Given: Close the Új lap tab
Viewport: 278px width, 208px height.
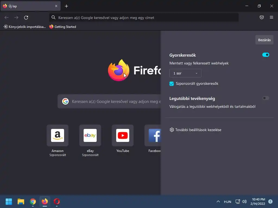Looking at the screenshot, I should [56, 6].
